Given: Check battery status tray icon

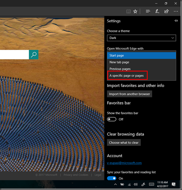Looking at the screenshot, I should [x=122, y=184].
